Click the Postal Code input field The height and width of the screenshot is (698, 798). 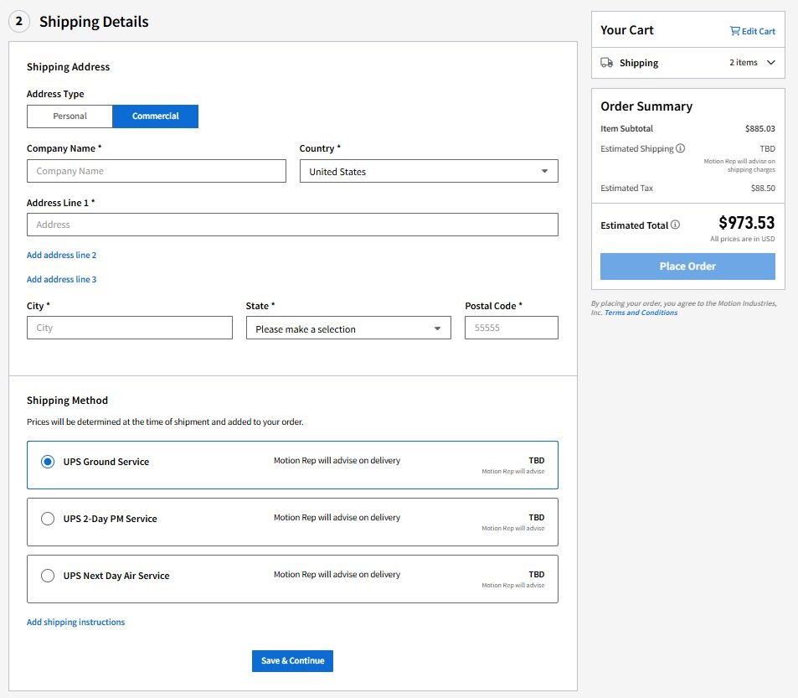click(x=511, y=328)
